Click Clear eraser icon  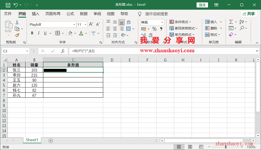(x=231, y=34)
